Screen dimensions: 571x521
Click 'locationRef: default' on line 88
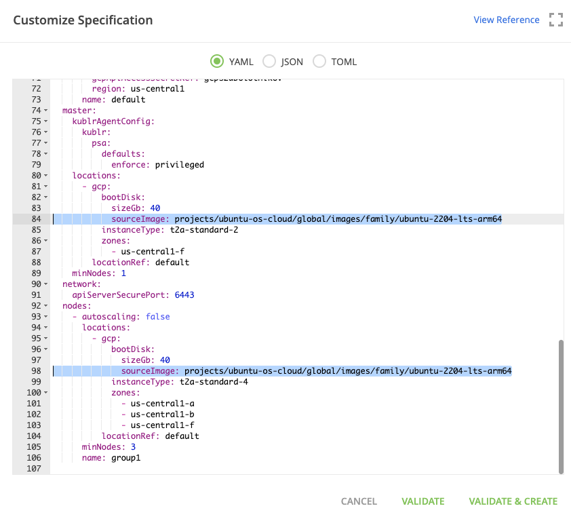click(140, 263)
